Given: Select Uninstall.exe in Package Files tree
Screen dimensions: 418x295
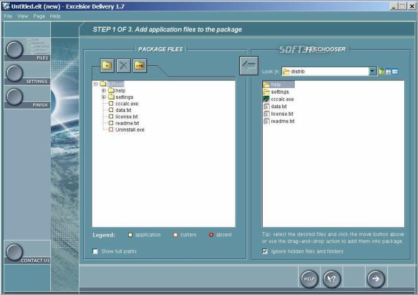Looking at the screenshot, I should click(130, 130).
